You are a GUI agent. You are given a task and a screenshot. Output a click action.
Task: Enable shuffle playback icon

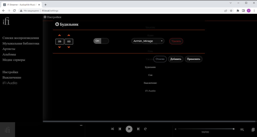[x=112, y=129]
